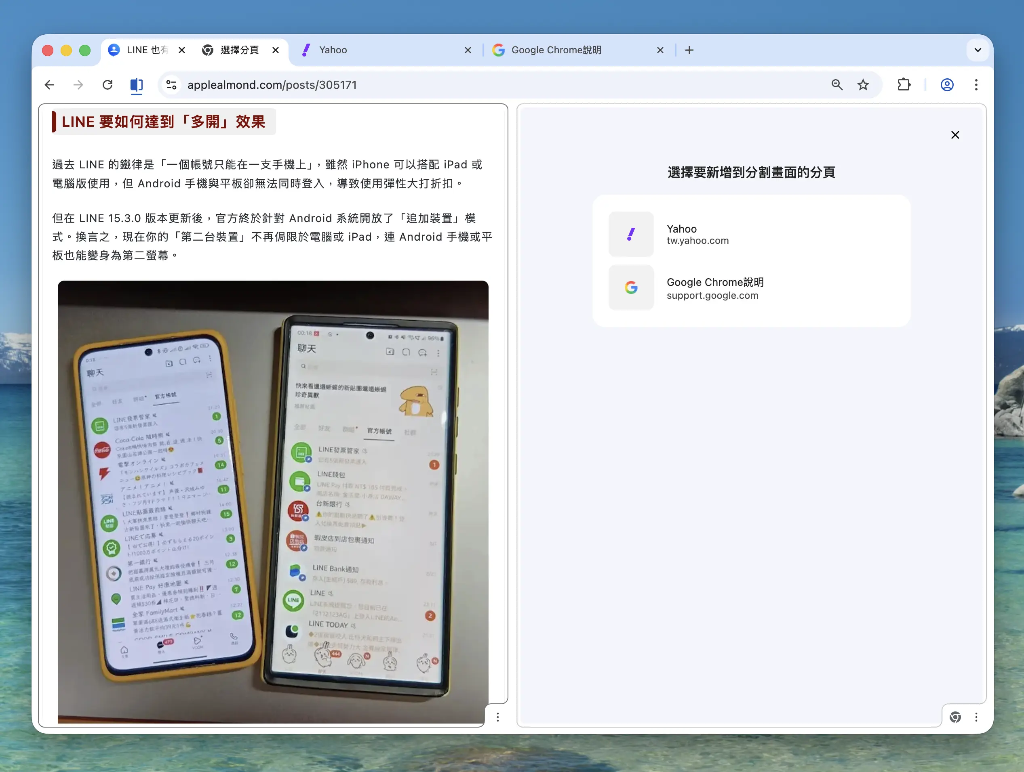Open left pane three-dot options menu
Image resolution: width=1024 pixels, height=772 pixels.
497,717
